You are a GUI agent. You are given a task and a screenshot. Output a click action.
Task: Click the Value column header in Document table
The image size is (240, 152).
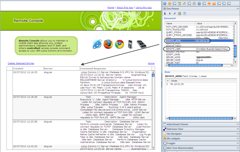pos(214,24)
